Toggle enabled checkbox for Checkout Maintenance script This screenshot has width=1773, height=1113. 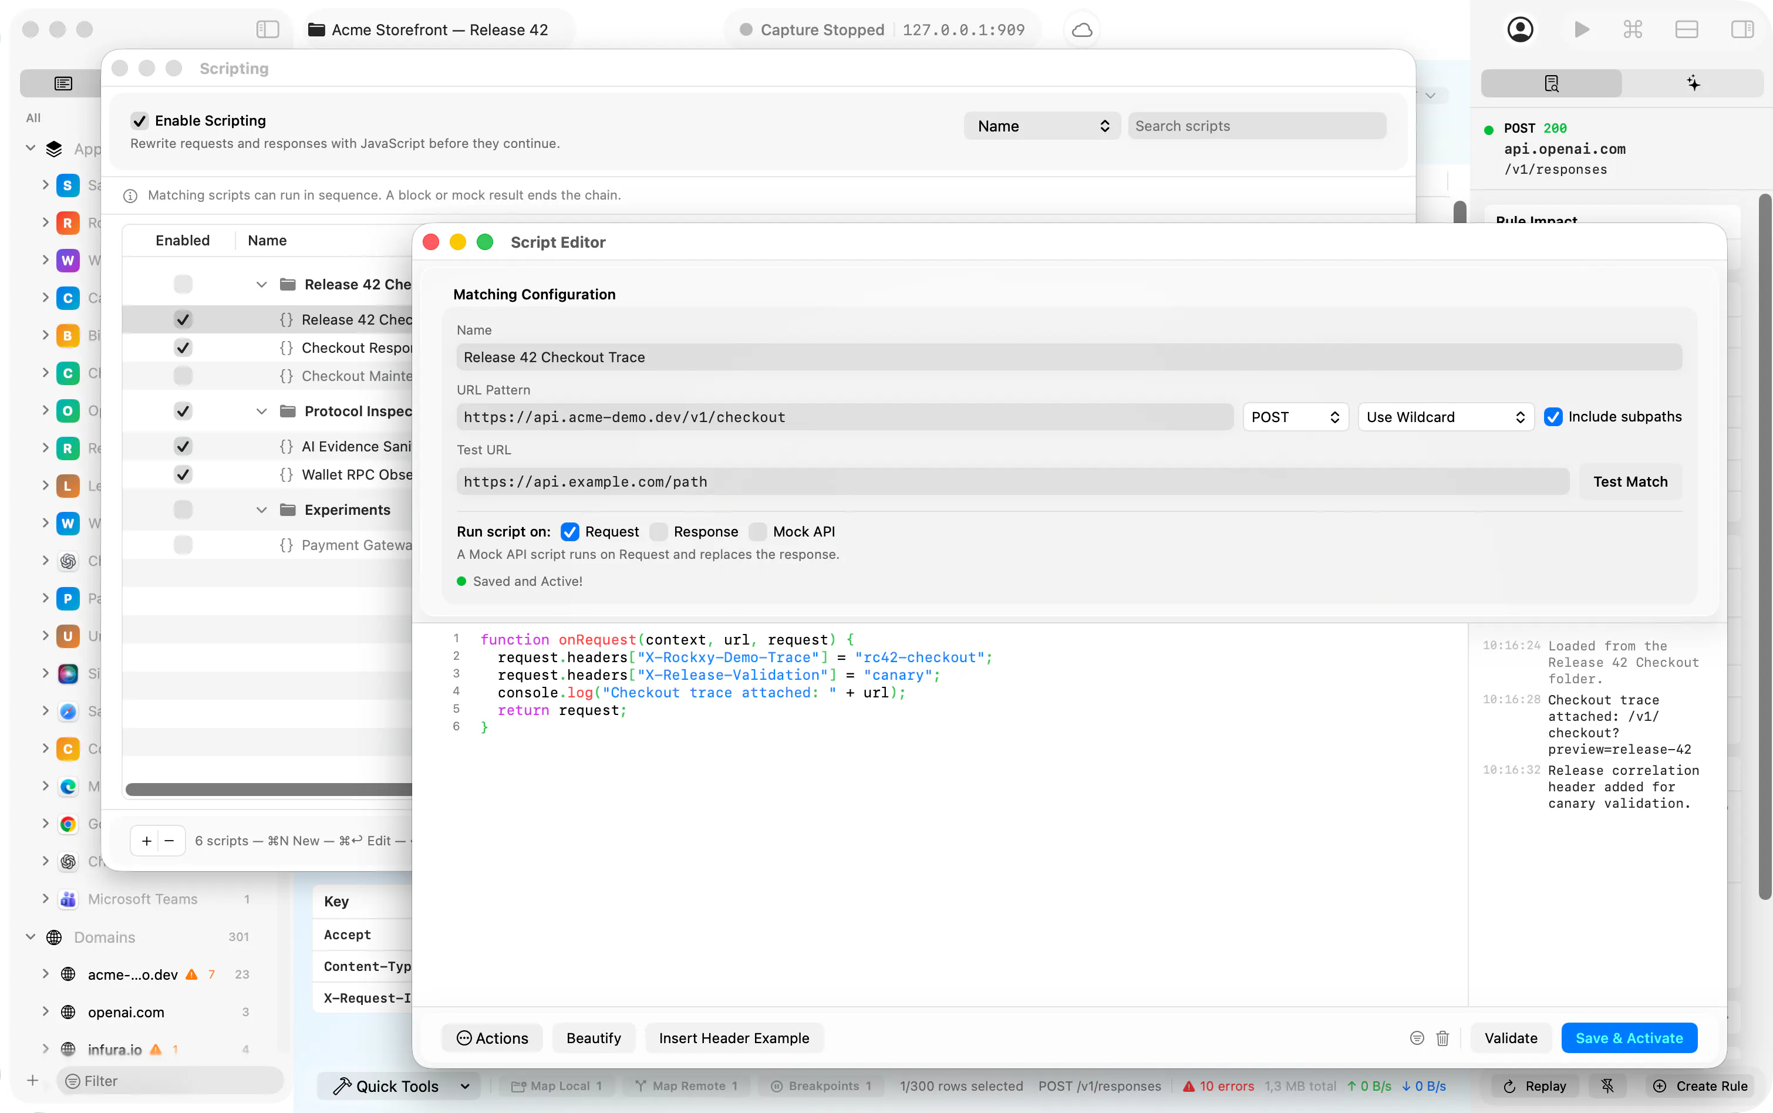pos(183,376)
